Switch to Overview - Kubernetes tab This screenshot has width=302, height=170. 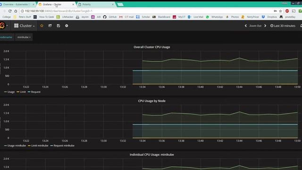(17, 4)
